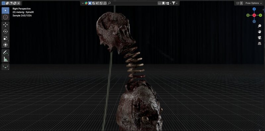Choose the Measure tool
Screen dimensions: 265x131
tap(5, 59)
